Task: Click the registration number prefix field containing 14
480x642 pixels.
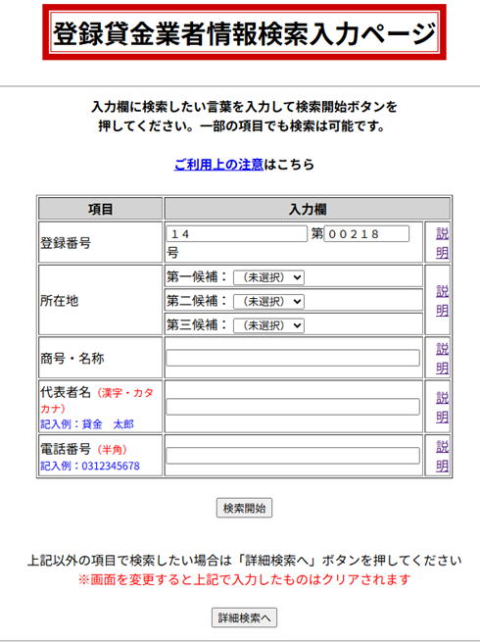Action: [237, 234]
